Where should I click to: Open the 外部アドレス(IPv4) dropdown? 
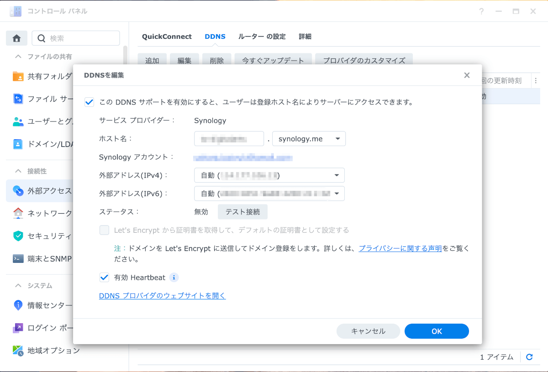pos(269,175)
